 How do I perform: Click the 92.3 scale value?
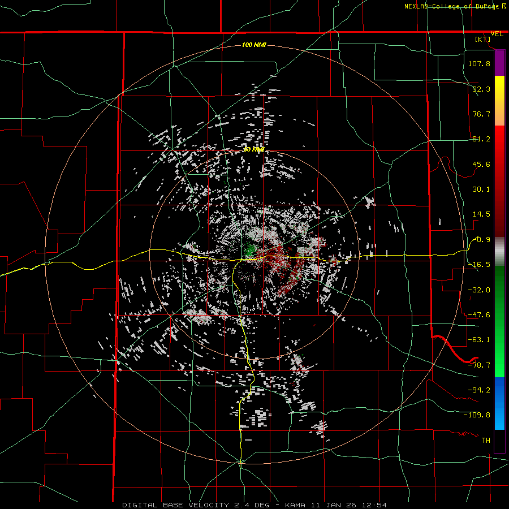481,89
